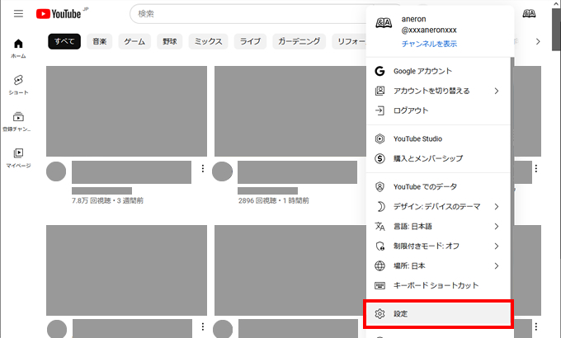
Task: Click the dollar sign purchases icon
Action: click(379, 158)
